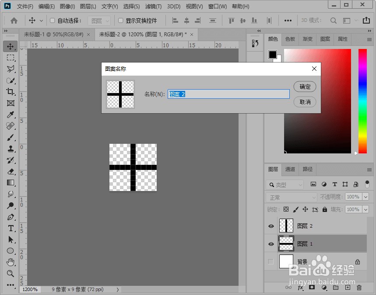
Task: Open the 图层(L) menu
Action: (88, 7)
